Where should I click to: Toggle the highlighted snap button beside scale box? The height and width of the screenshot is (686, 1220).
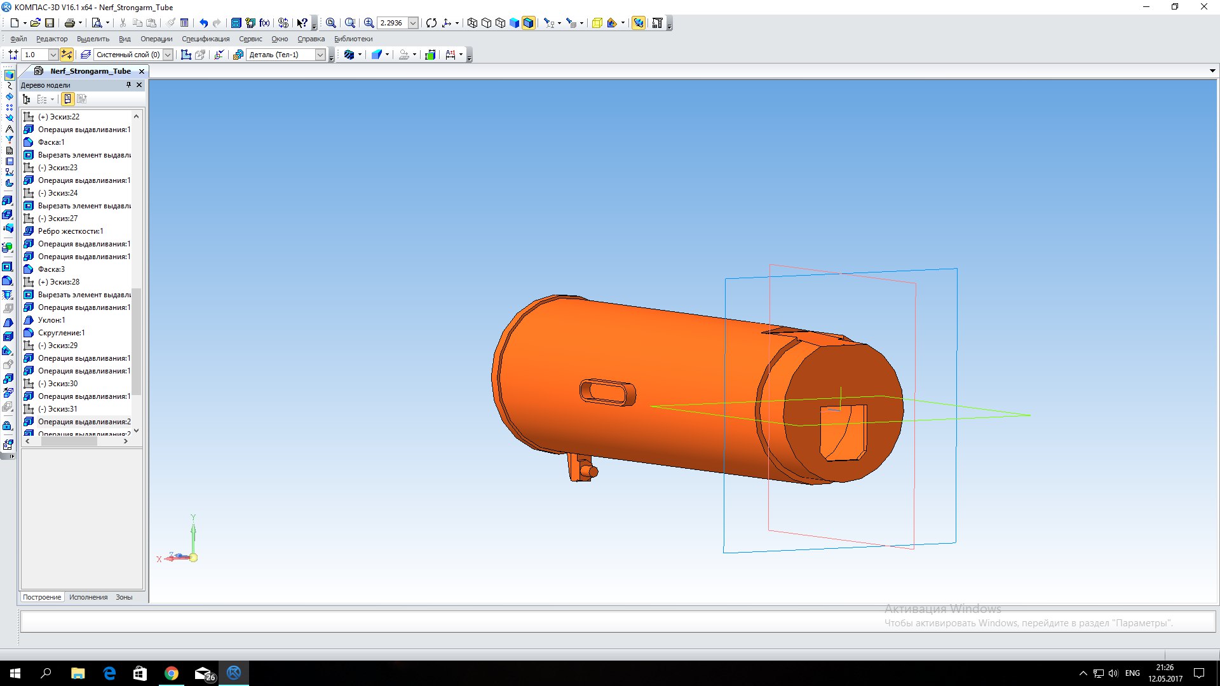[x=67, y=55]
